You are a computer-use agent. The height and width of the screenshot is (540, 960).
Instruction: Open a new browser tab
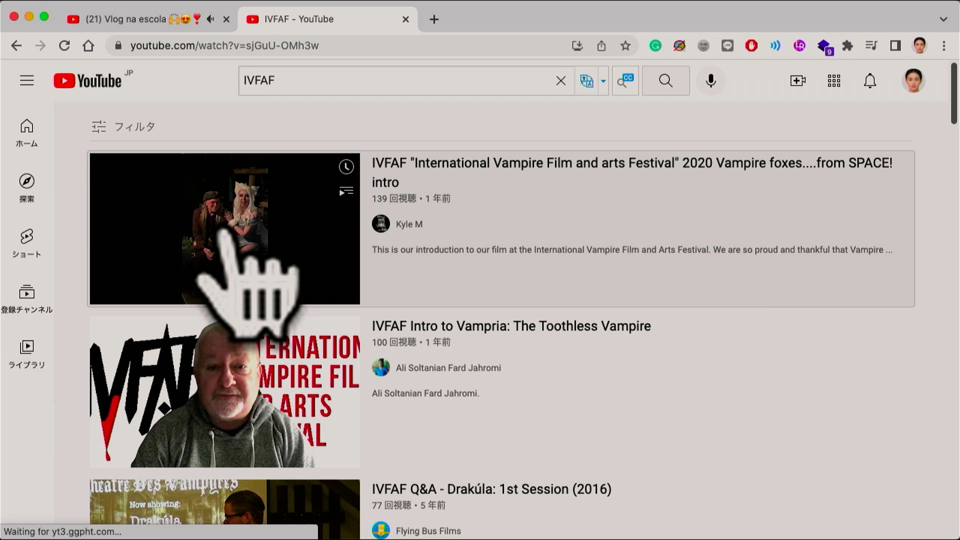pyautogui.click(x=434, y=19)
